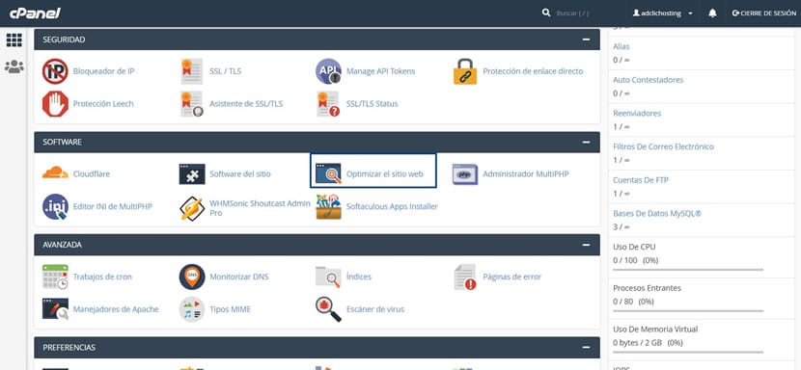The width and height of the screenshot is (801, 370).
Task: Open the grid home icon in sidebar
Action: tap(14, 40)
